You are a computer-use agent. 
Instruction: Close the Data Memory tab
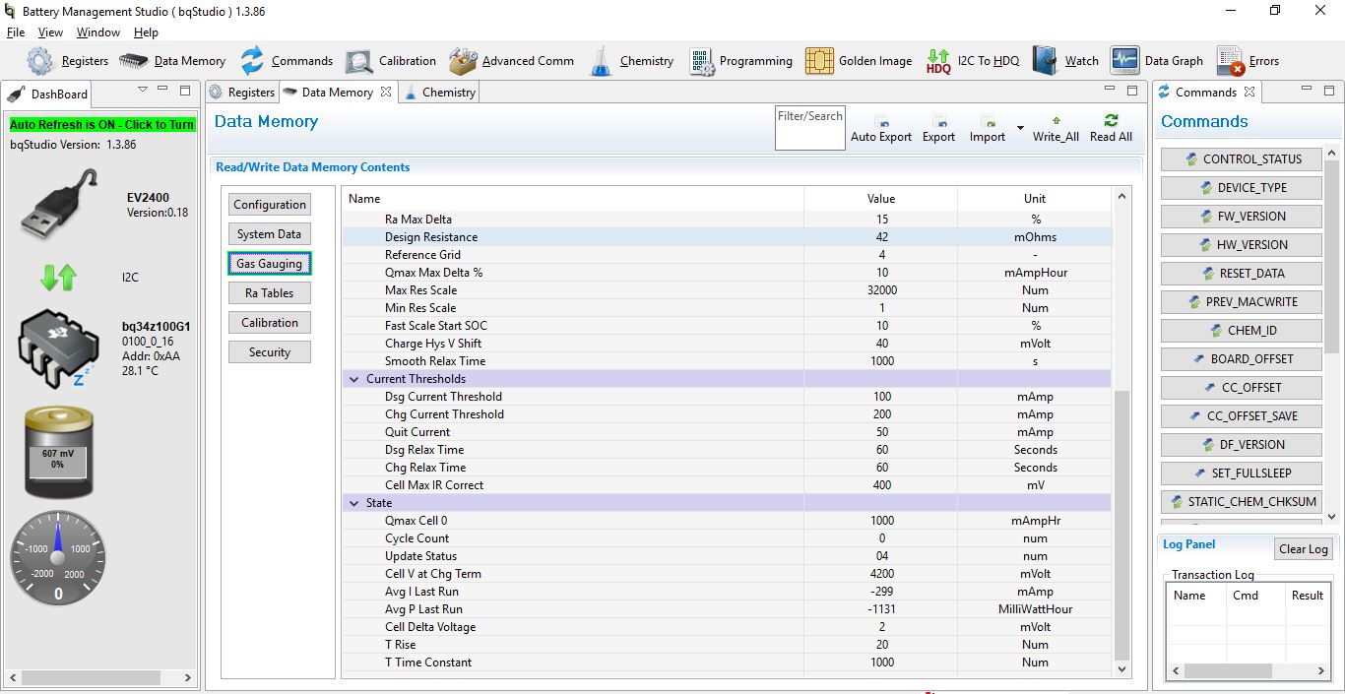[x=386, y=92]
